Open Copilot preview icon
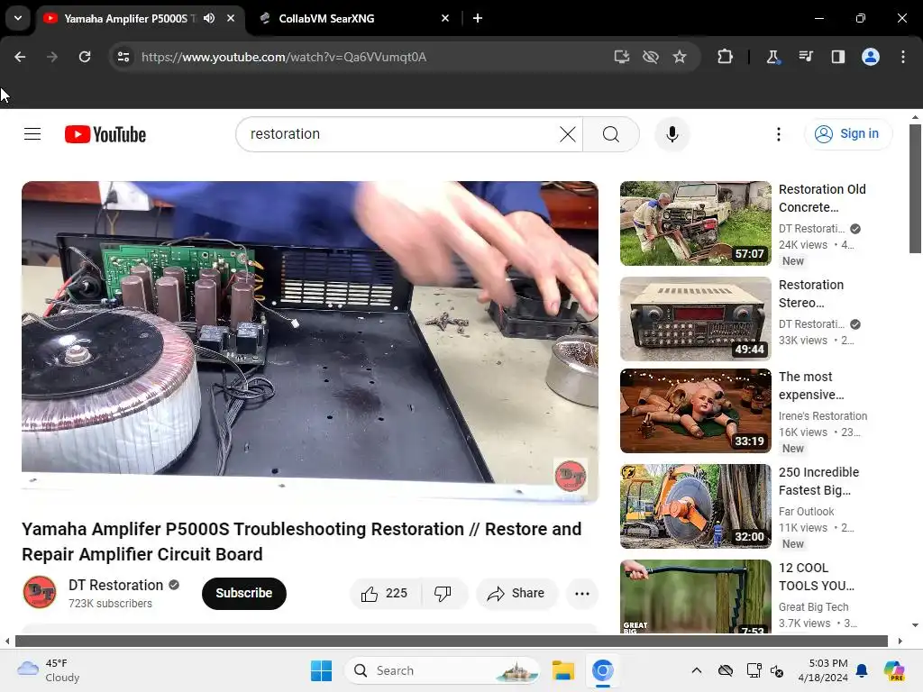This screenshot has width=923, height=692. click(894, 670)
